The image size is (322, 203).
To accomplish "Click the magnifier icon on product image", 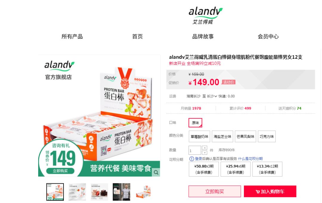I will pos(156,172).
